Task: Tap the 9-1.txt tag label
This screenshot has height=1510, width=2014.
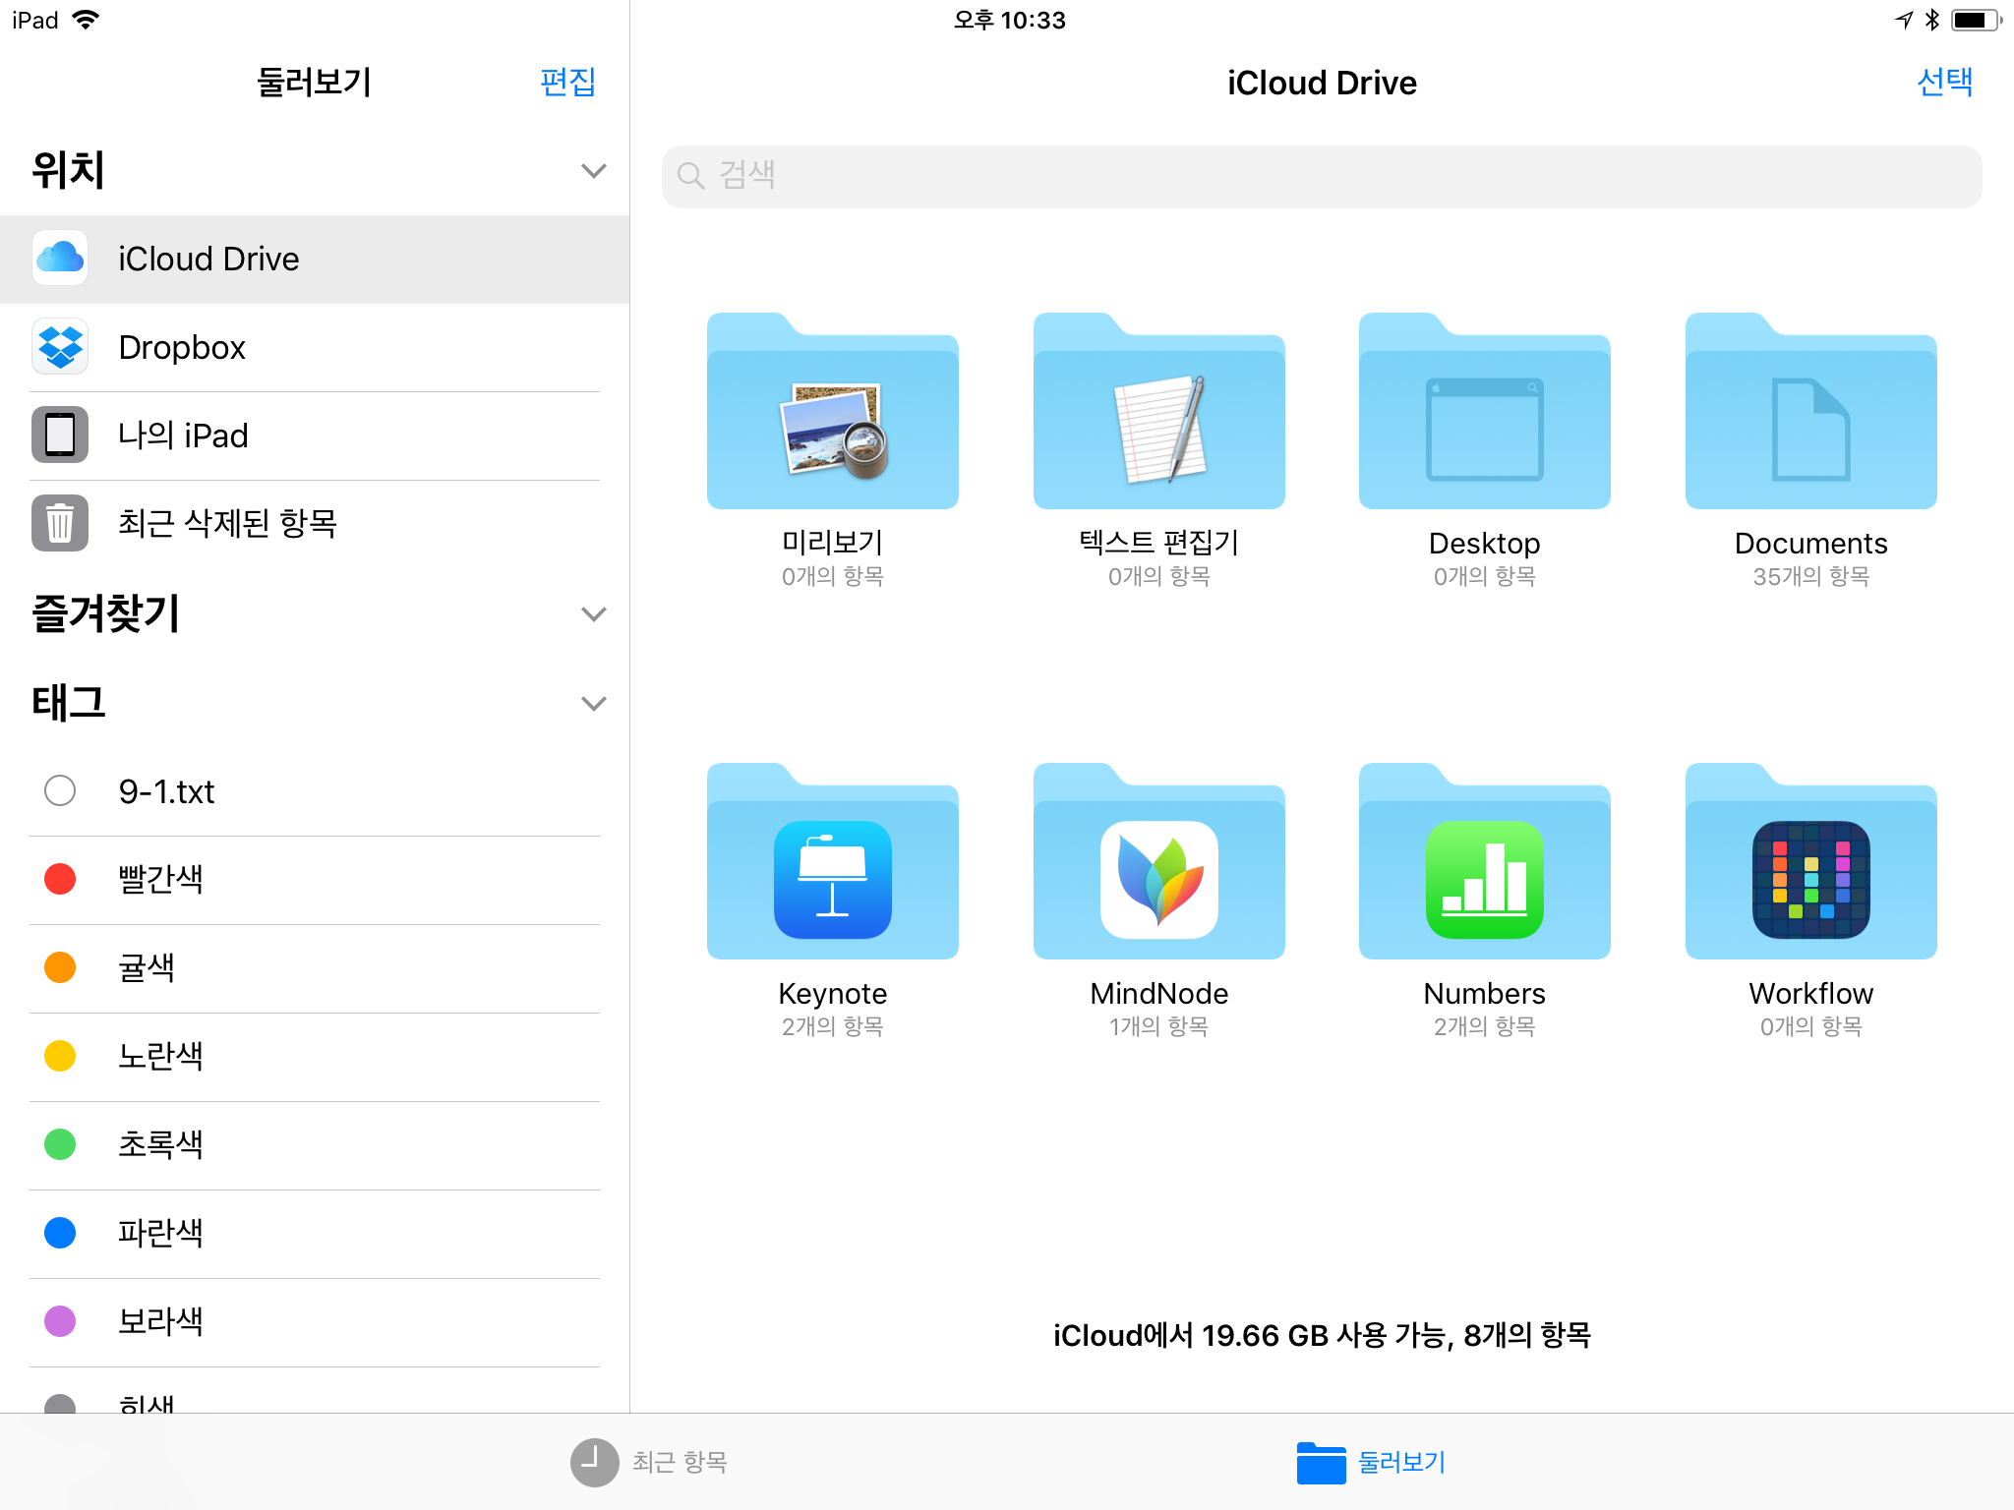Action: click(x=166, y=791)
